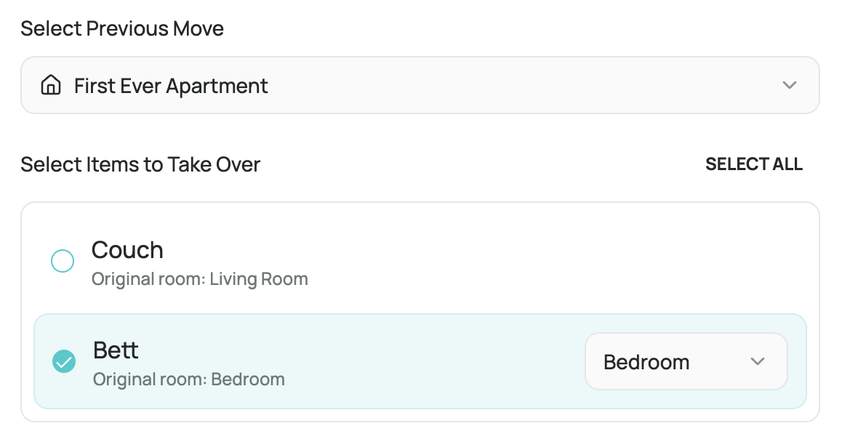Click the Bett item name
842x442 pixels.
pos(116,350)
